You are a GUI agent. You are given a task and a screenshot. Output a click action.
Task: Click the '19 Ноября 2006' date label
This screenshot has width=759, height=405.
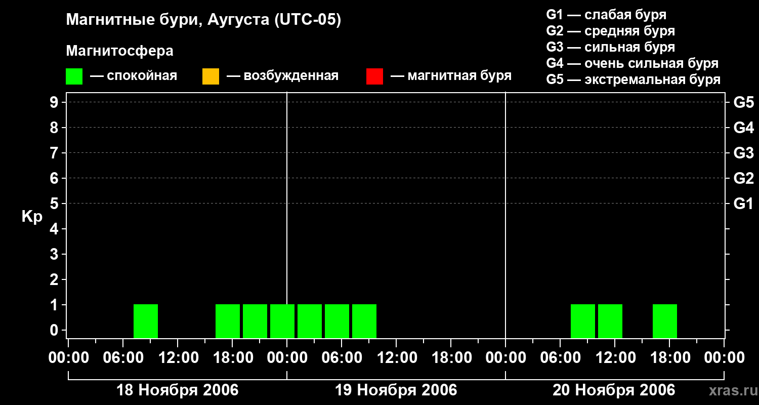pos(396,390)
